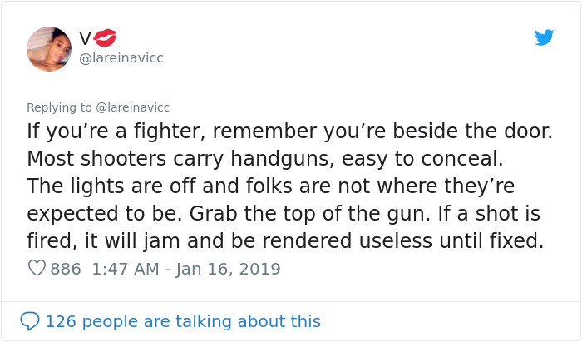Viewport: 582px width, 342px height.
Task: Click the tweet line starting "If you're a fighter"
Action: (x=290, y=131)
